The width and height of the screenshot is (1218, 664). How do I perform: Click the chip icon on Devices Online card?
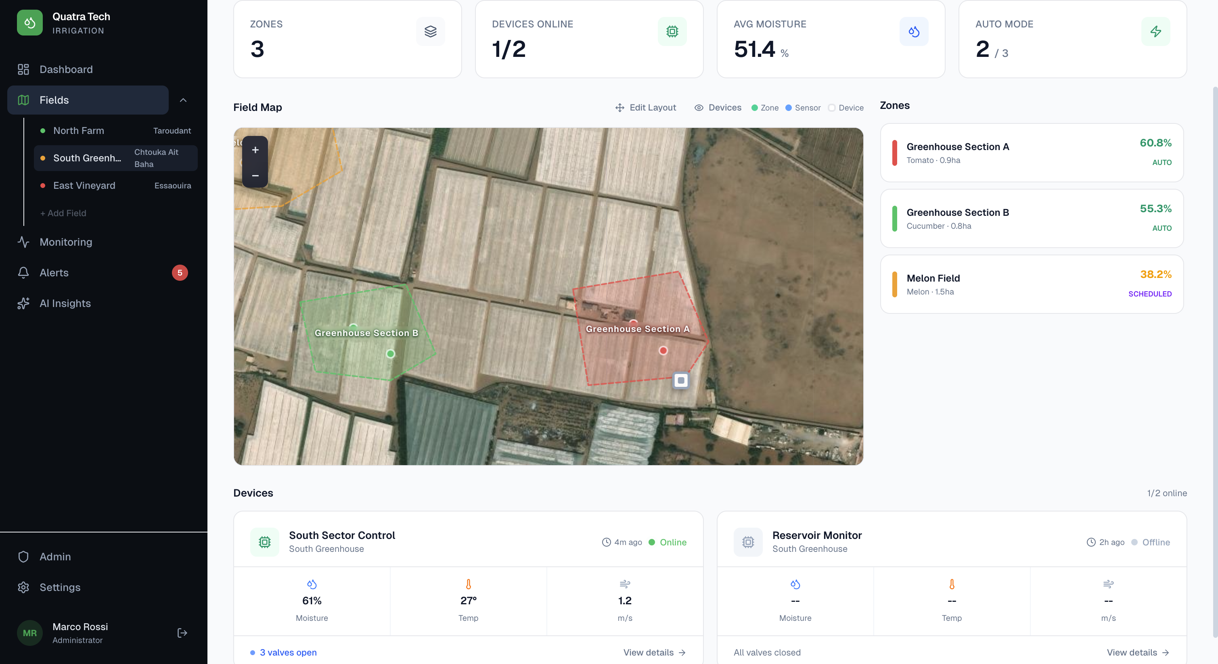coord(672,31)
